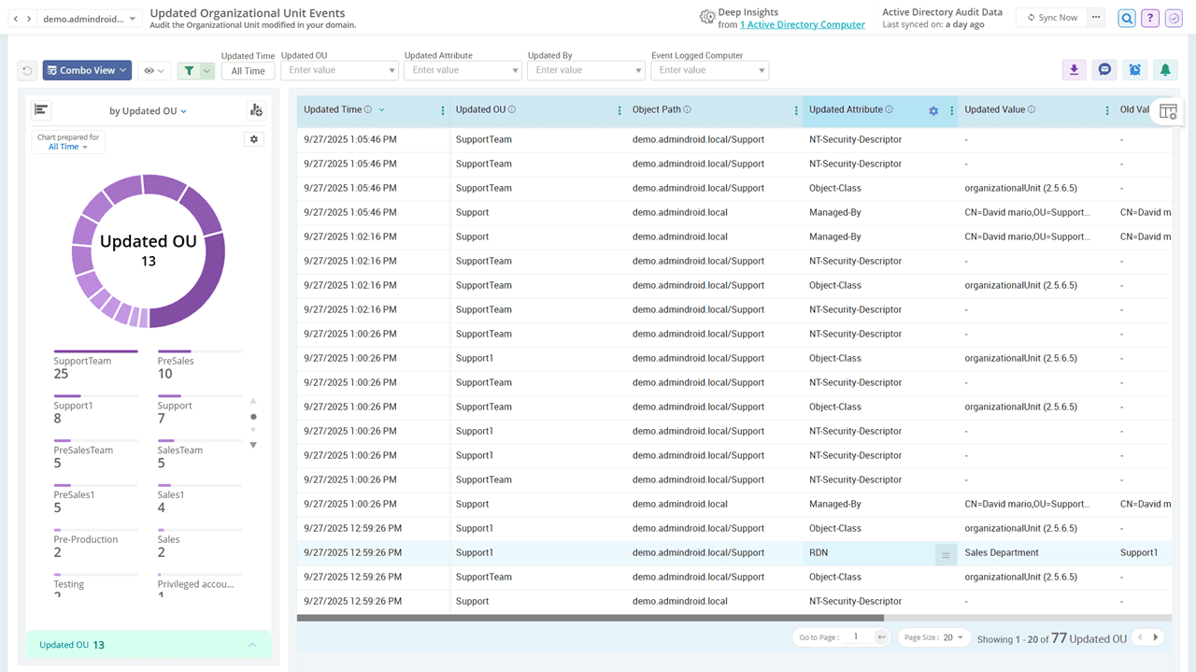Click the alarm clock schedule icon
The image size is (1196, 672).
(1134, 70)
